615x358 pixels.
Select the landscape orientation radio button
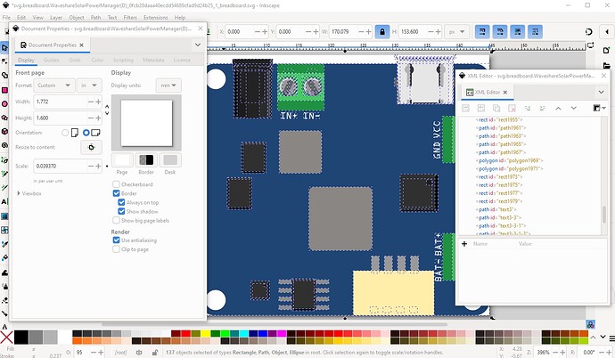point(86,133)
